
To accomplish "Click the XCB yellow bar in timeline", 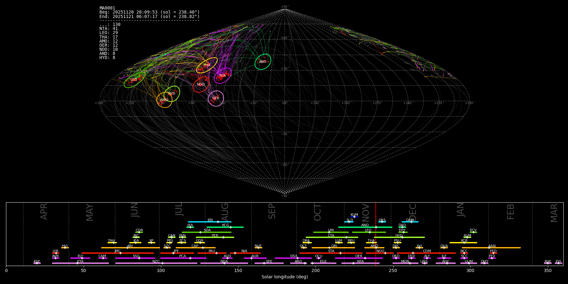I will click(x=463, y=243).
